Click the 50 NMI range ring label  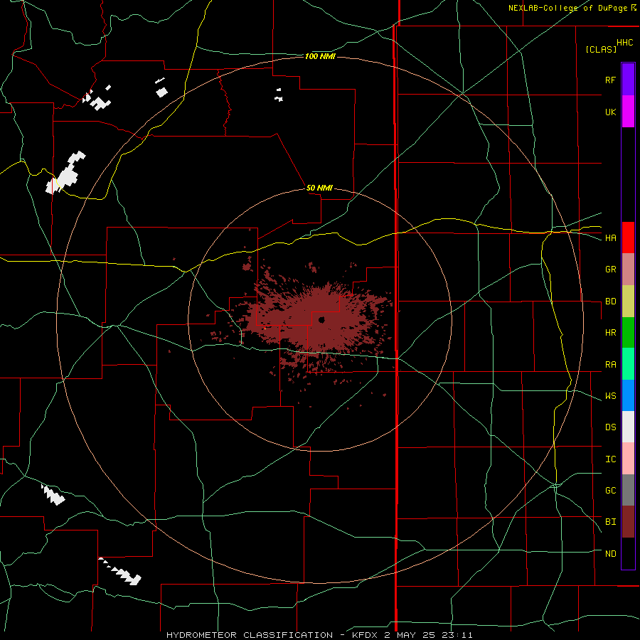point(319,188)
